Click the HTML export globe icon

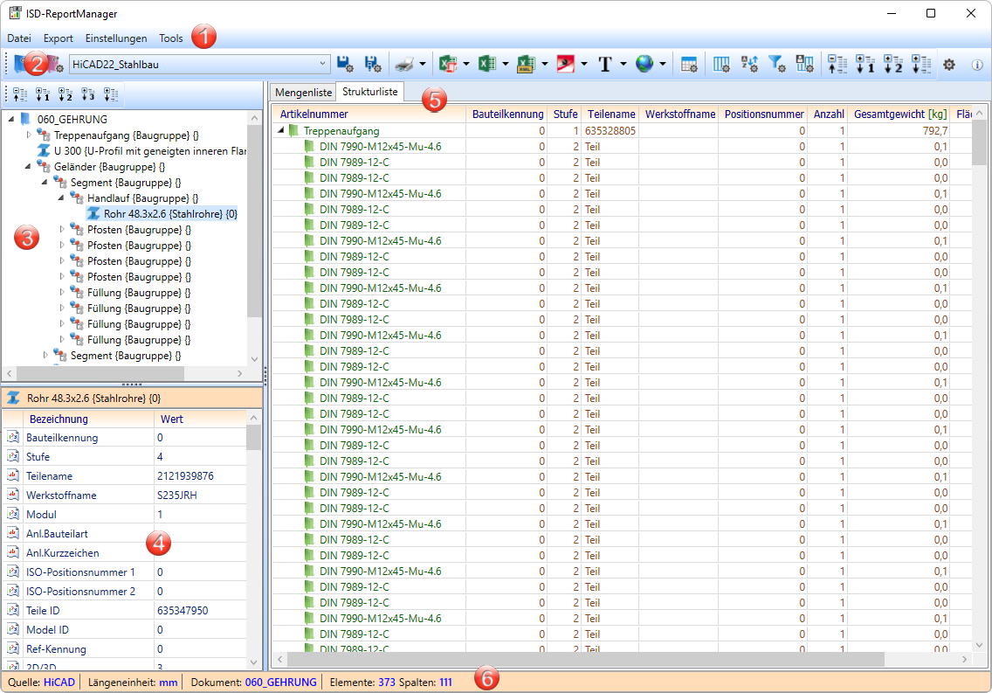click(x=645, y=64)
